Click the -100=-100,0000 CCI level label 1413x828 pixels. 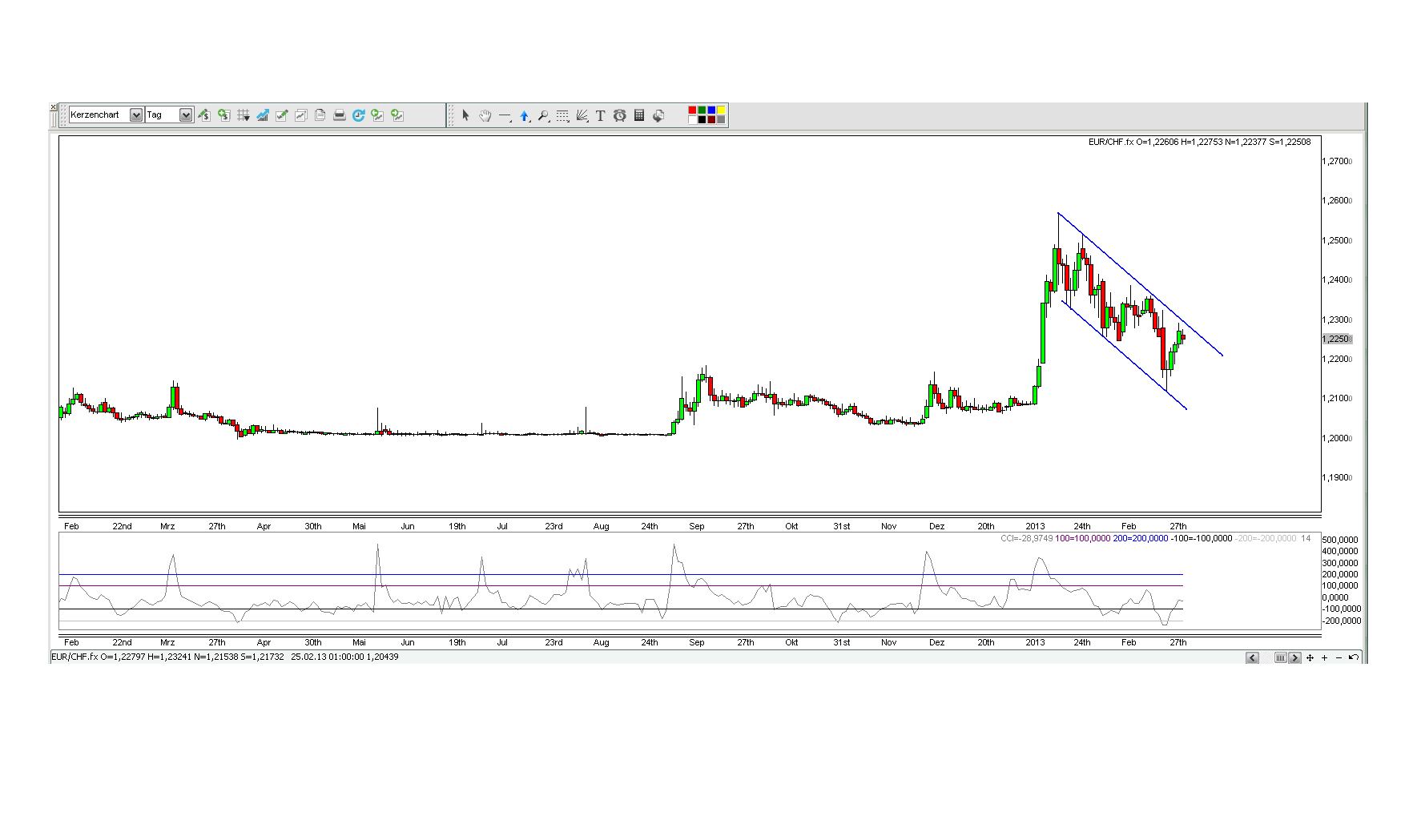coord(1202,539)
